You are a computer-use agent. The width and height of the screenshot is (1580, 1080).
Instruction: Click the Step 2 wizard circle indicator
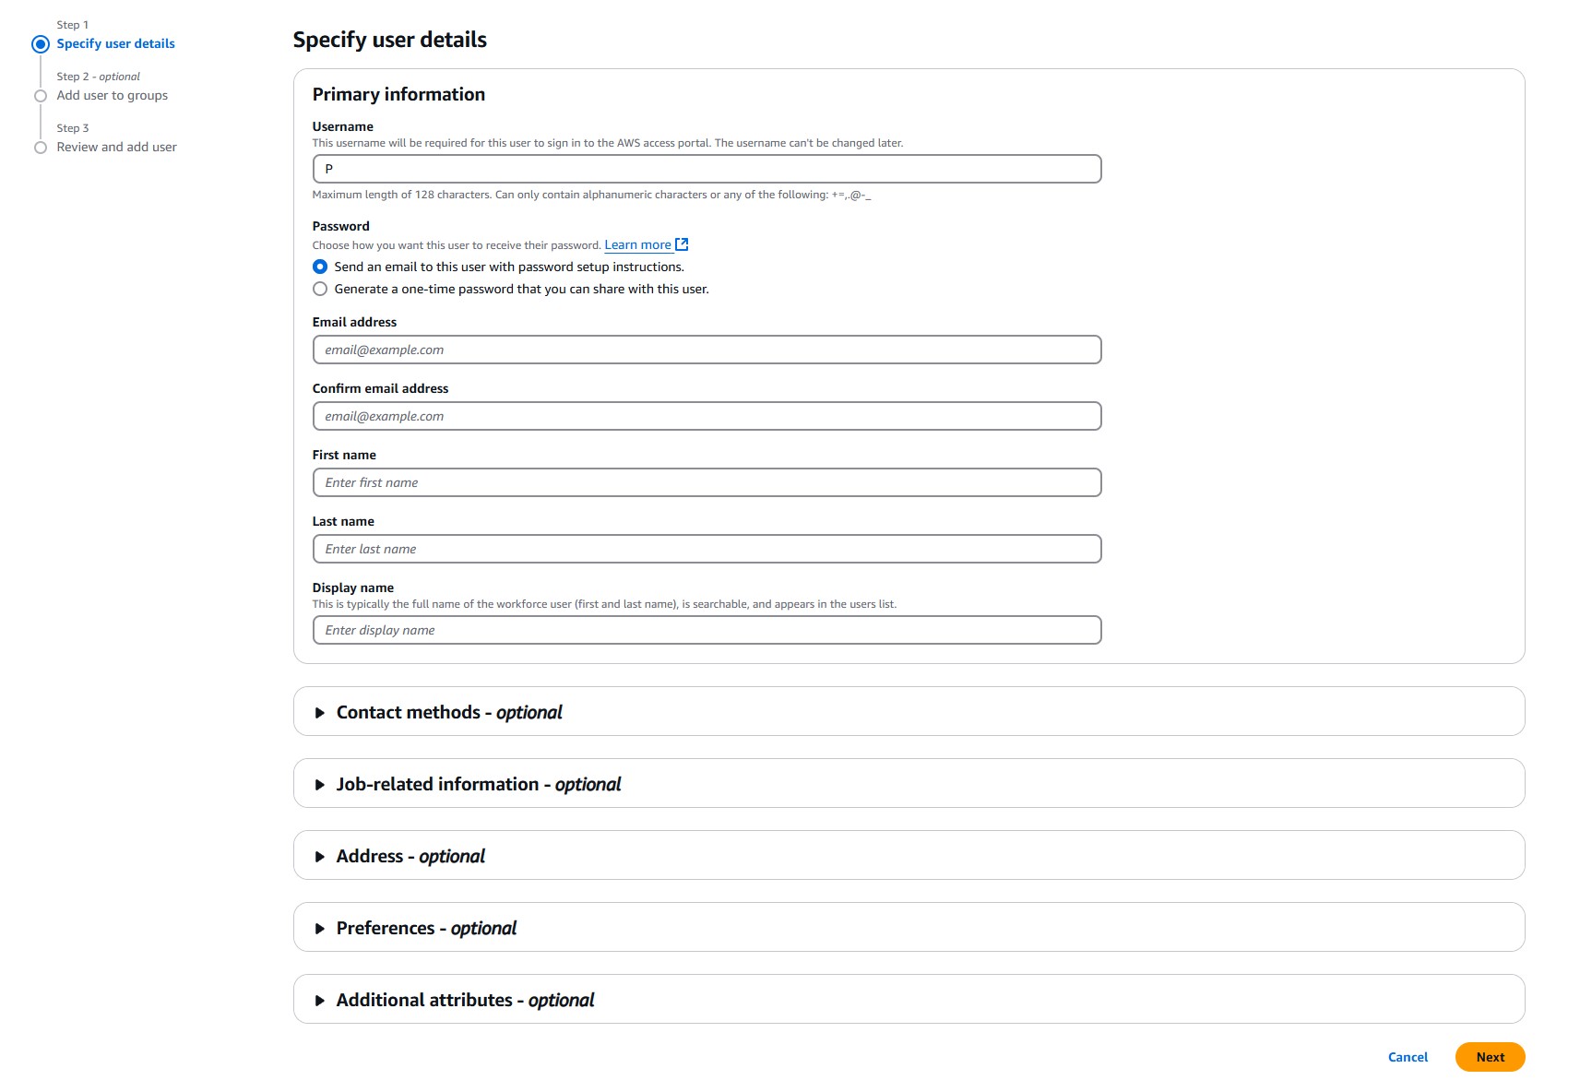pyautogui.click(x=41, y=96)
